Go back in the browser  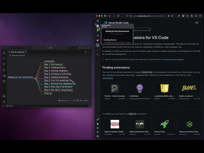[x=110, y=16]
